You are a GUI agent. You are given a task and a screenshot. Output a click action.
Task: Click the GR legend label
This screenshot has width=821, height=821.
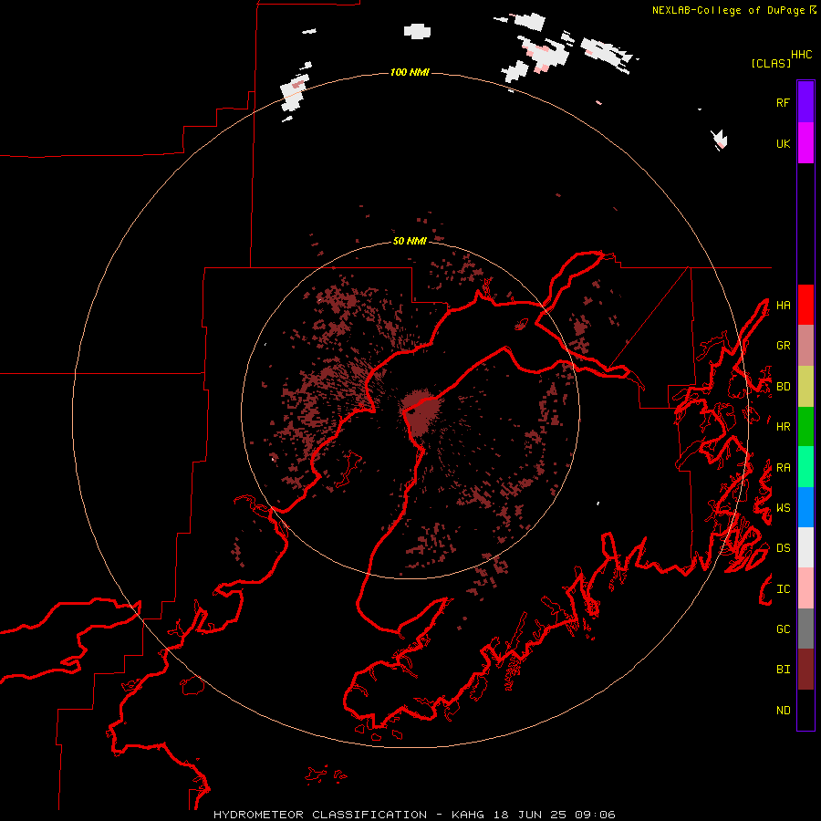tap(783, 346)
